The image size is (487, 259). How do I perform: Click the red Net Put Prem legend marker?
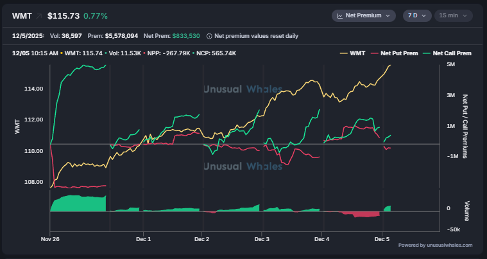pyautogui.click(x=377, y=53)
